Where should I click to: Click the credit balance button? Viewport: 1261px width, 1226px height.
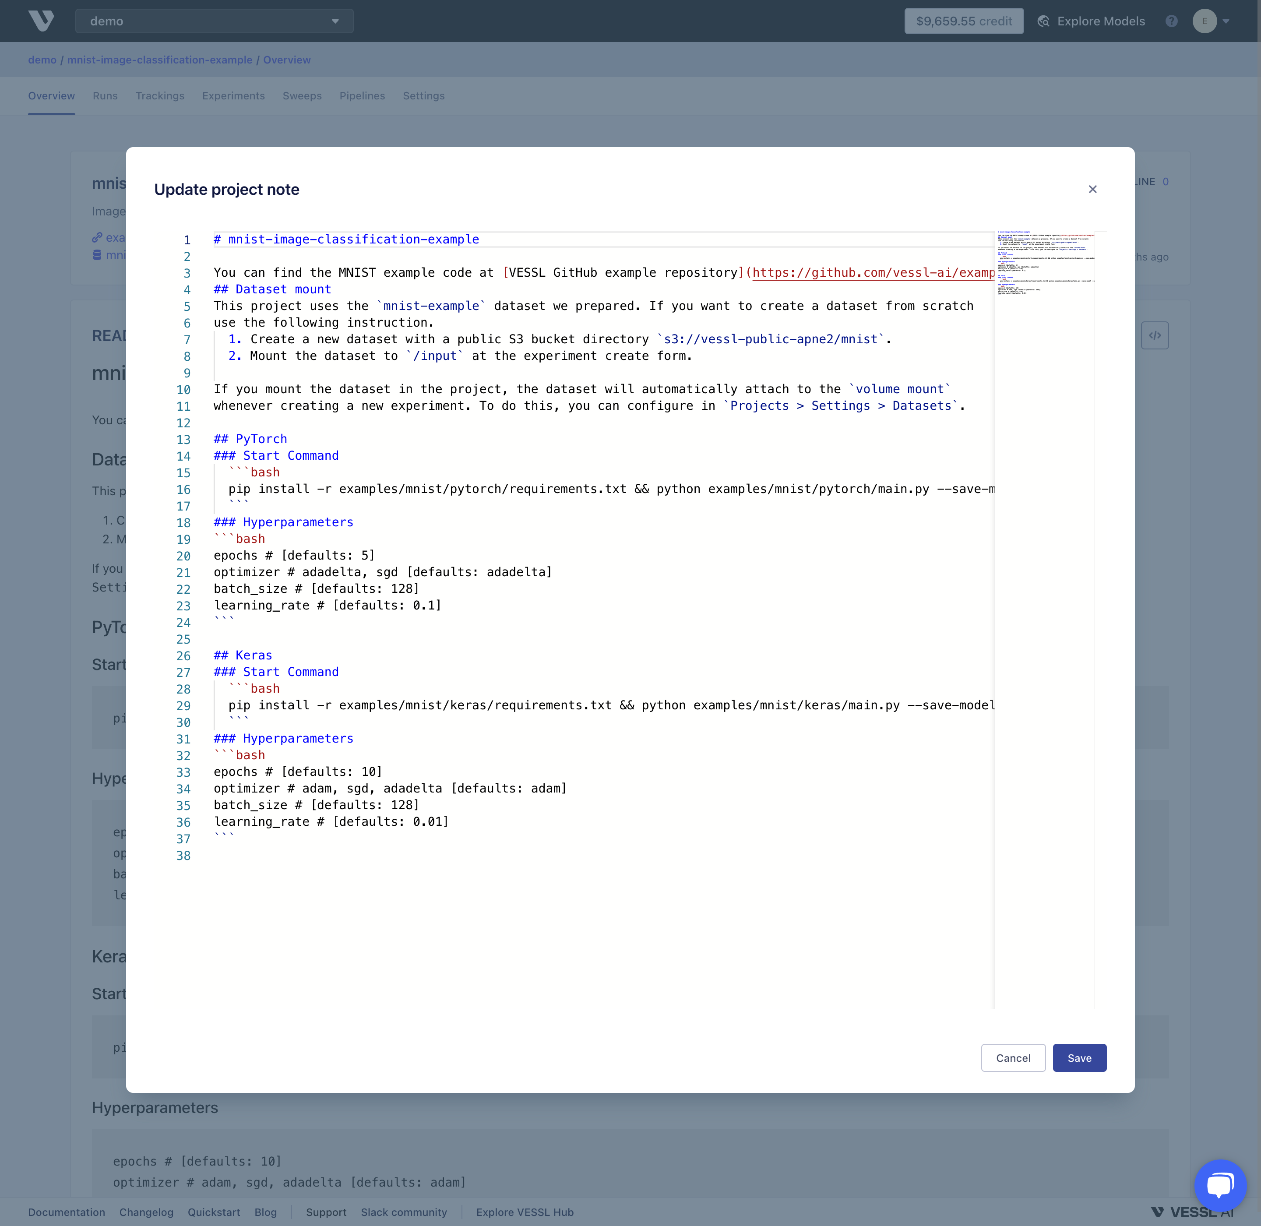[963, 21]
